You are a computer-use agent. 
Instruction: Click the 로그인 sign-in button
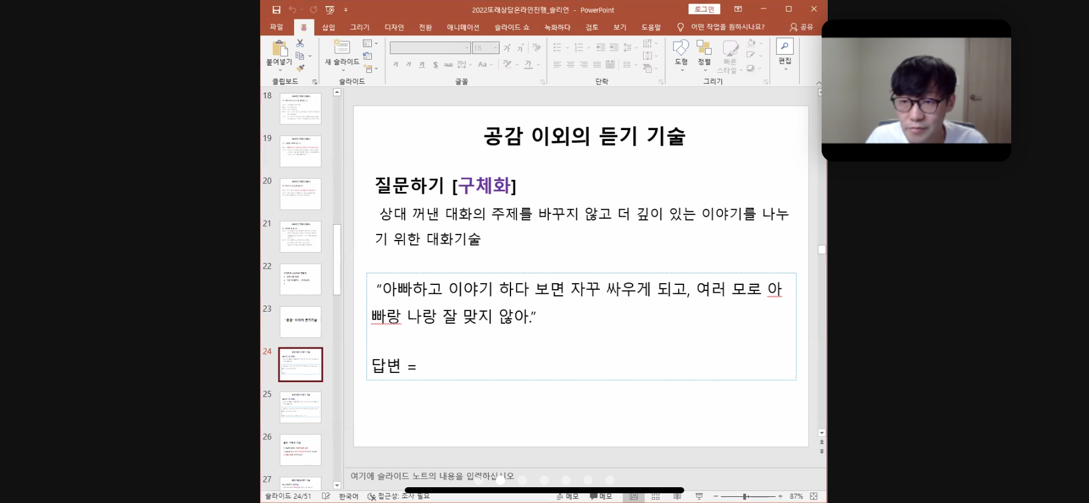coord(704,9)
